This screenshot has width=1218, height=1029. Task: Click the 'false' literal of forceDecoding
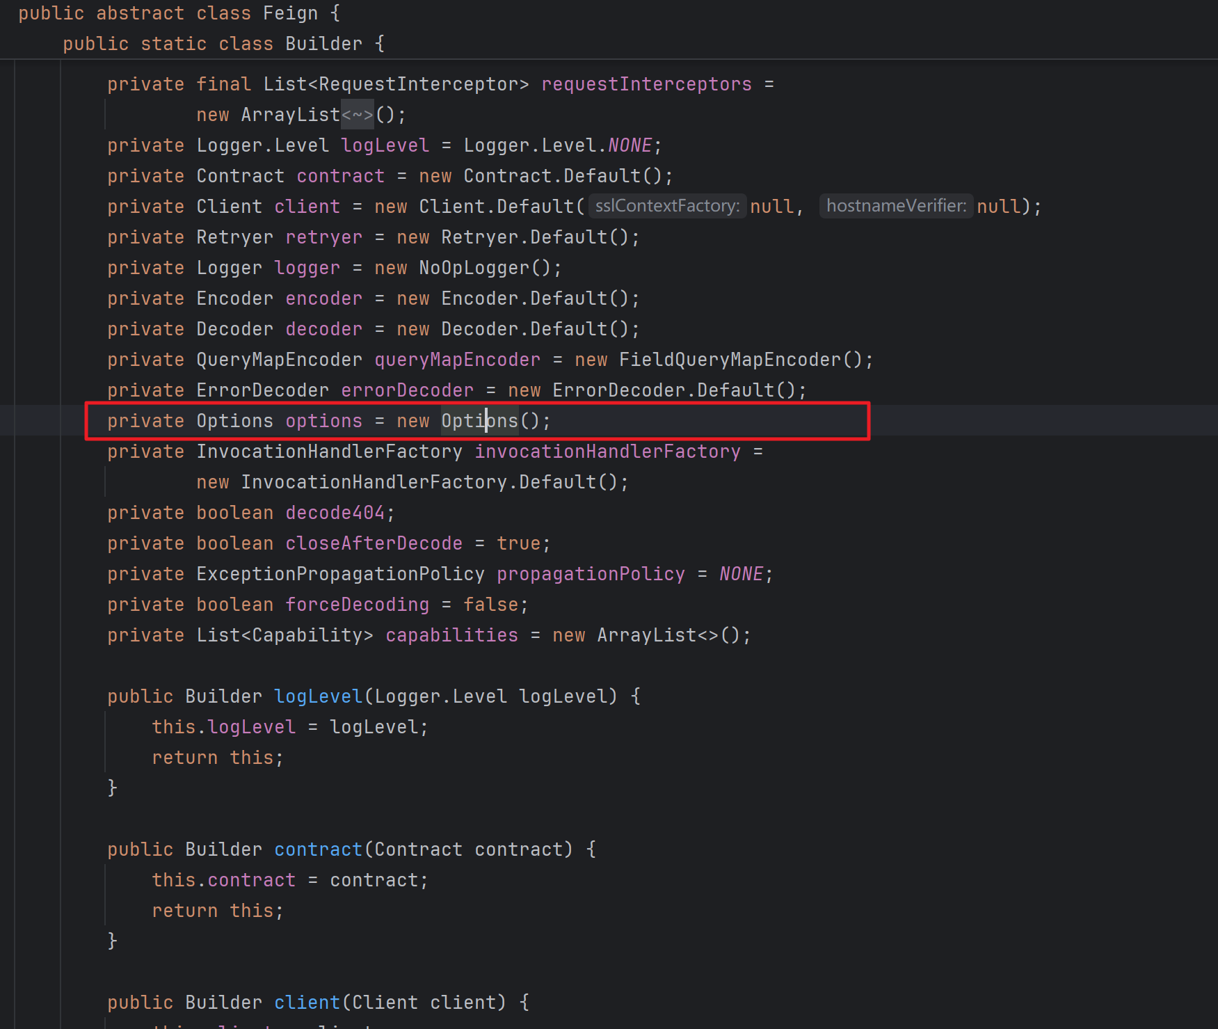[x=491, y=605]
